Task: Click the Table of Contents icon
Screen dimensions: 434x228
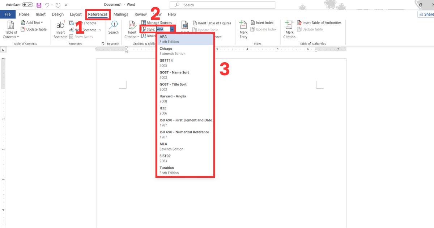Action: [x=11, y=25]
